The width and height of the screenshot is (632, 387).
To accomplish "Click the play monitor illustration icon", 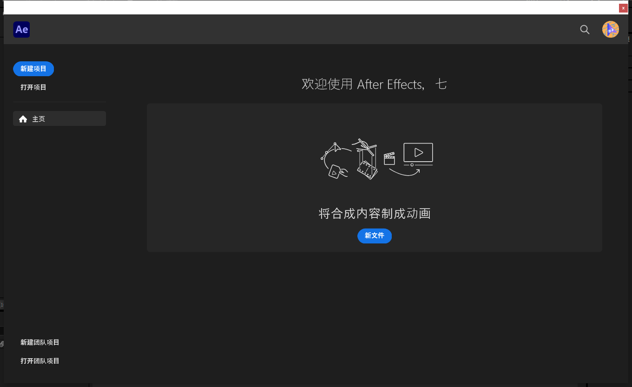I will [418, 154].
